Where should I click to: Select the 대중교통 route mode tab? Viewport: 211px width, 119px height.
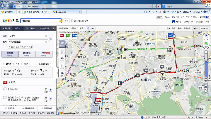(x=27, y=54)
